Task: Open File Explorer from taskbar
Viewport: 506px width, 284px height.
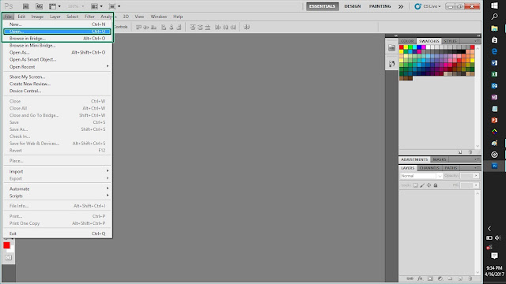Action: (x=494, y=28)
